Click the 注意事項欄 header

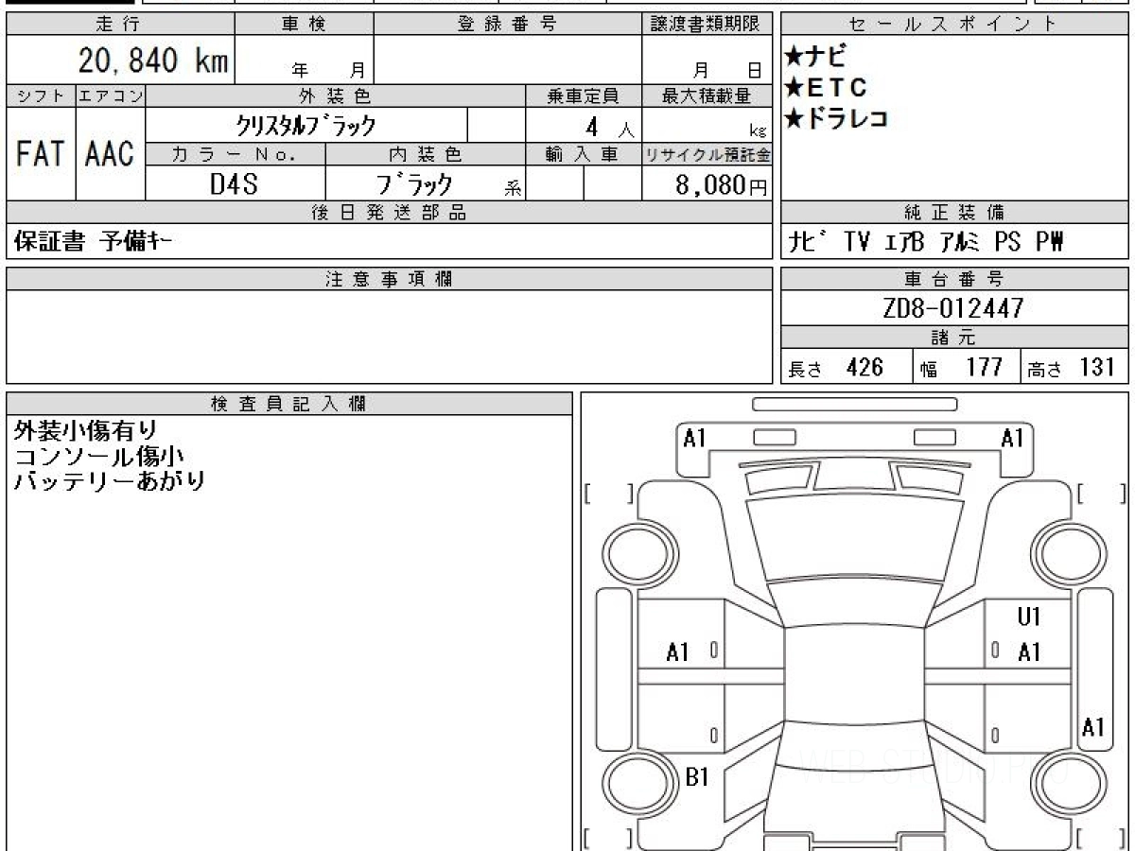tap(389, 278)
